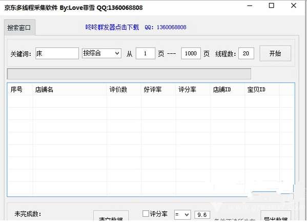Expand the = comparison operator dropdown

(x=182, y=215)
